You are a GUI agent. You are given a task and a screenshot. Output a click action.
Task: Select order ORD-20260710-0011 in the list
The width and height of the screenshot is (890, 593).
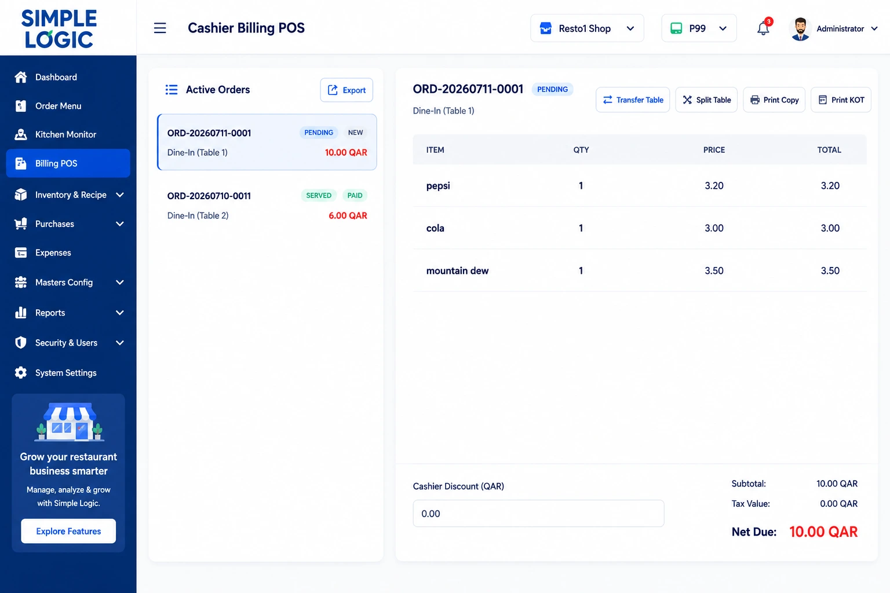pyautogui.click(x=267, y=206)
